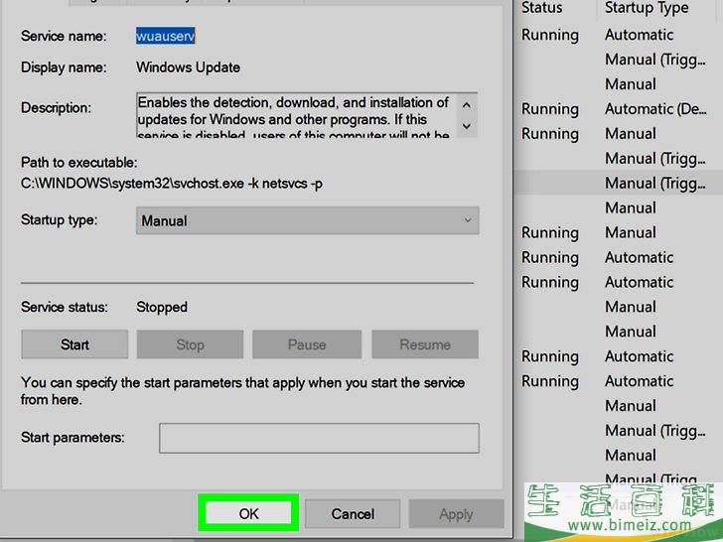Screen dimensions: 723x542
Task: Click the Apply button
Action: (x=456, y=513)
